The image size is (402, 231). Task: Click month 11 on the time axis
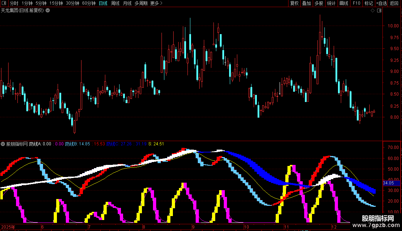click(x=286, y=227)
